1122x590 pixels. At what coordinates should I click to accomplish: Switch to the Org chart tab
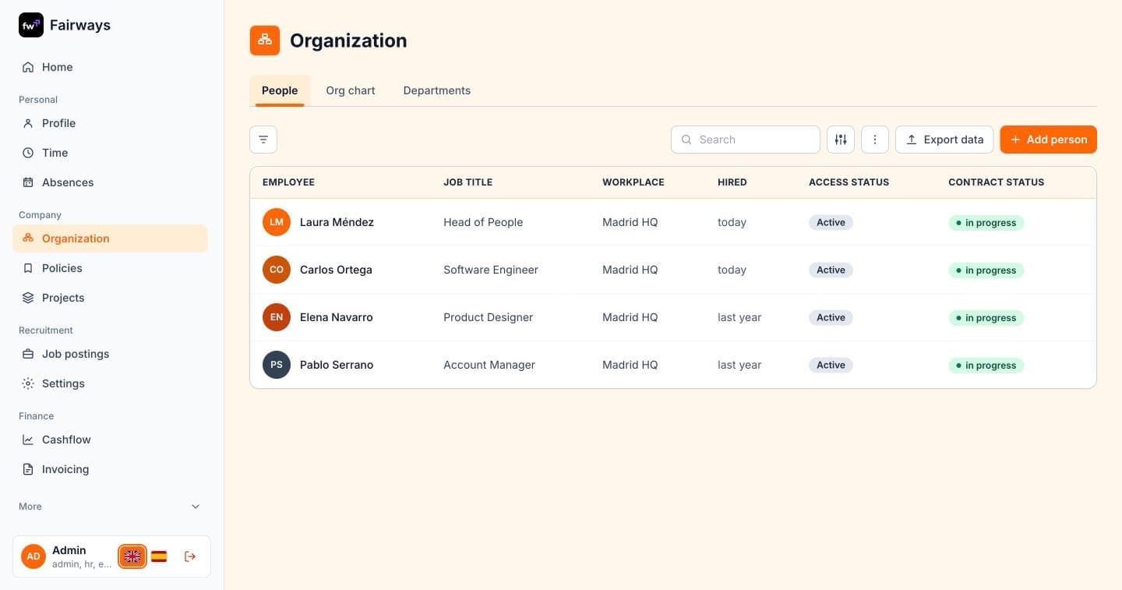click(x=351, y=90)
